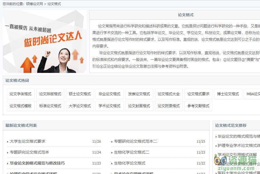Click the date 11/26
The image size is (260, 174).
pos(96,142)
